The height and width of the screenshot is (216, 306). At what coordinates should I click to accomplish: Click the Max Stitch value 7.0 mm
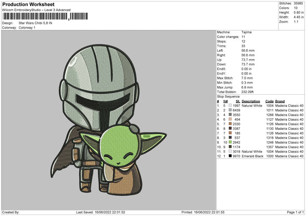[x=247, y=78]
